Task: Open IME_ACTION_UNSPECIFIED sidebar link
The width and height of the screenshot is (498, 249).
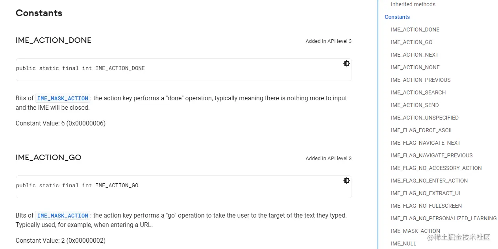Action: [x=424, y=118]
